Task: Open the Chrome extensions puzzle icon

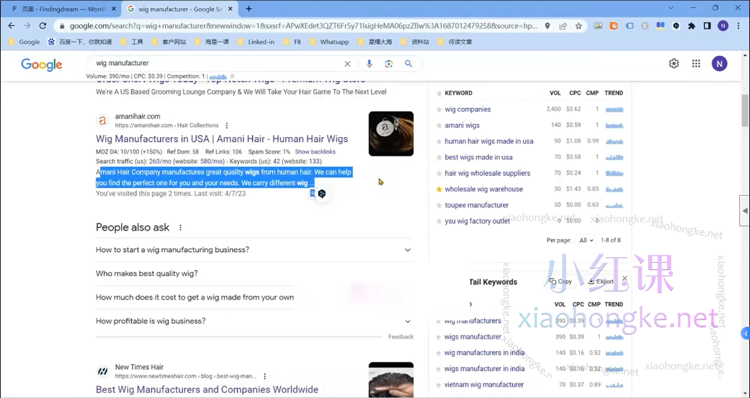Action: 692,26
